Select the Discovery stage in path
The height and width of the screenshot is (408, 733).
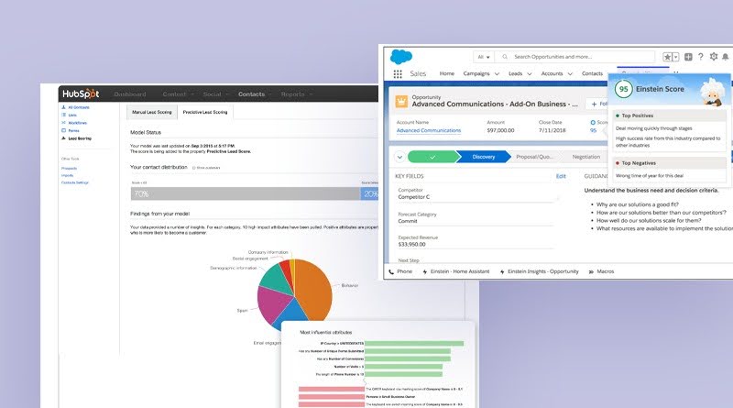click(484, 157)
